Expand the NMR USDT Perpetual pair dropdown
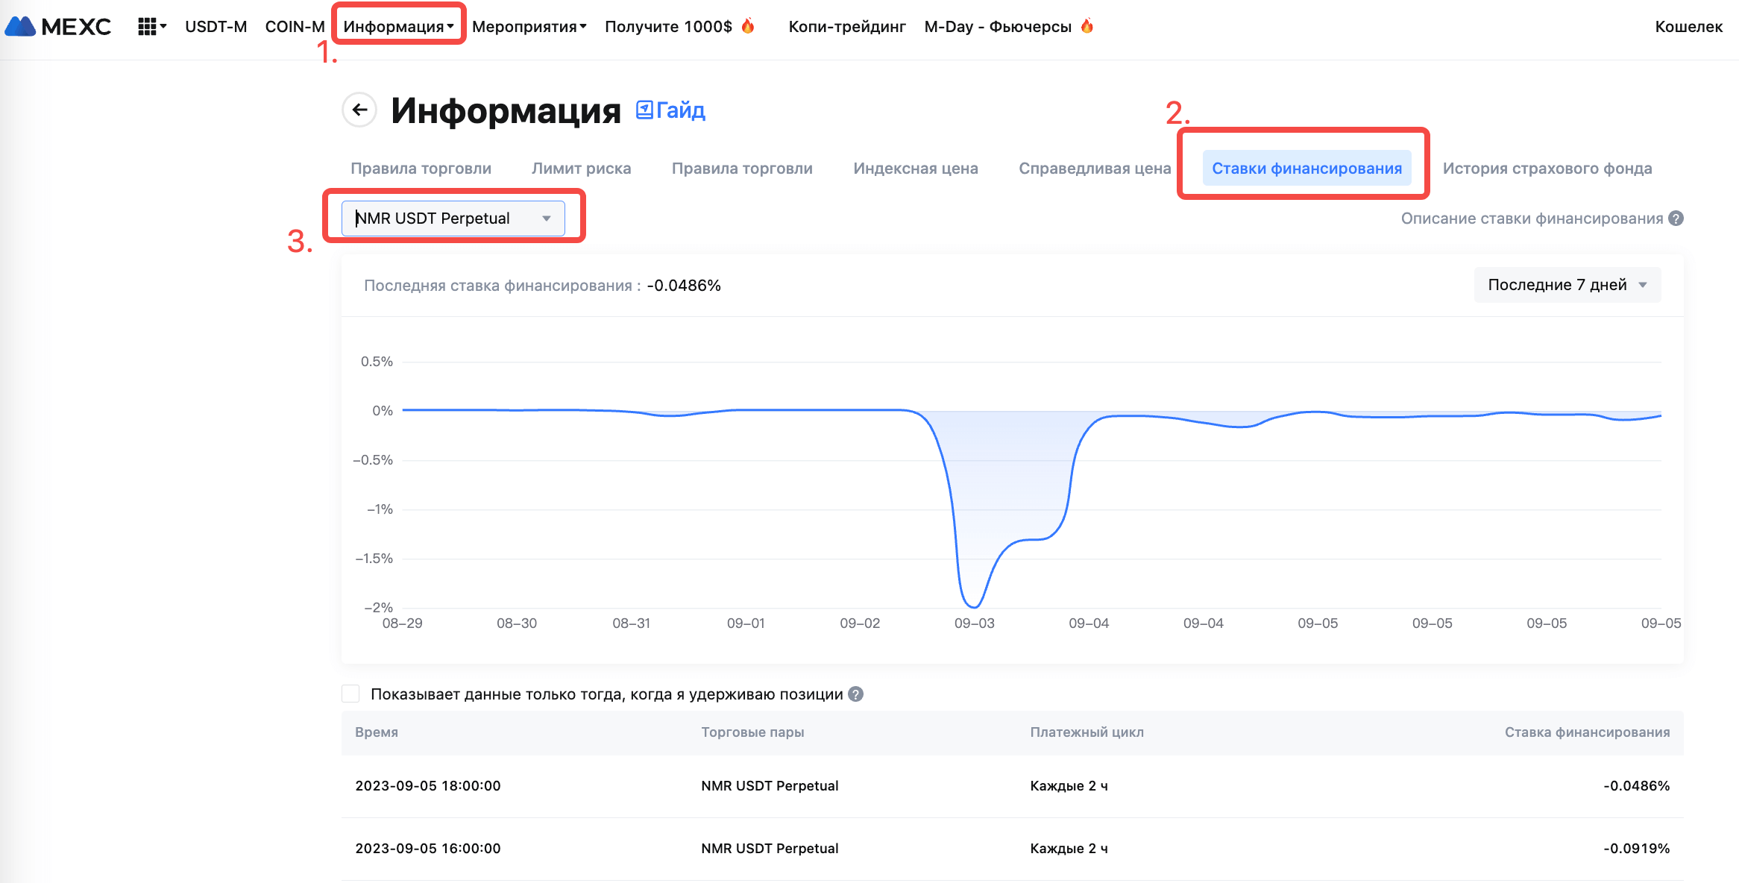Viewport: 1739px width, 883px height. pos(453,219)
